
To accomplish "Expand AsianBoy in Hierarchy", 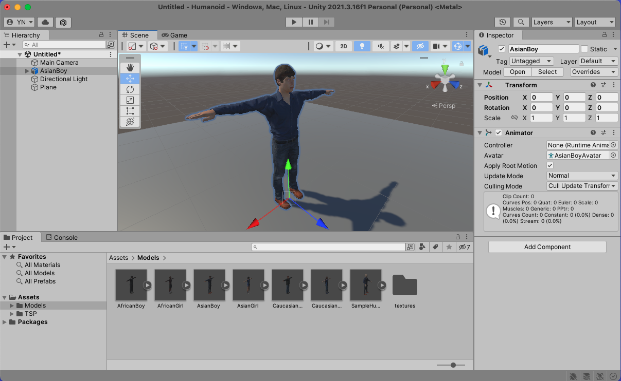I will pyautogui.click(x=27, y=71).
